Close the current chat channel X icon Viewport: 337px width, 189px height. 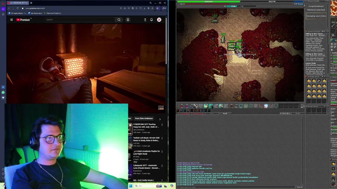tap(281, 113)
